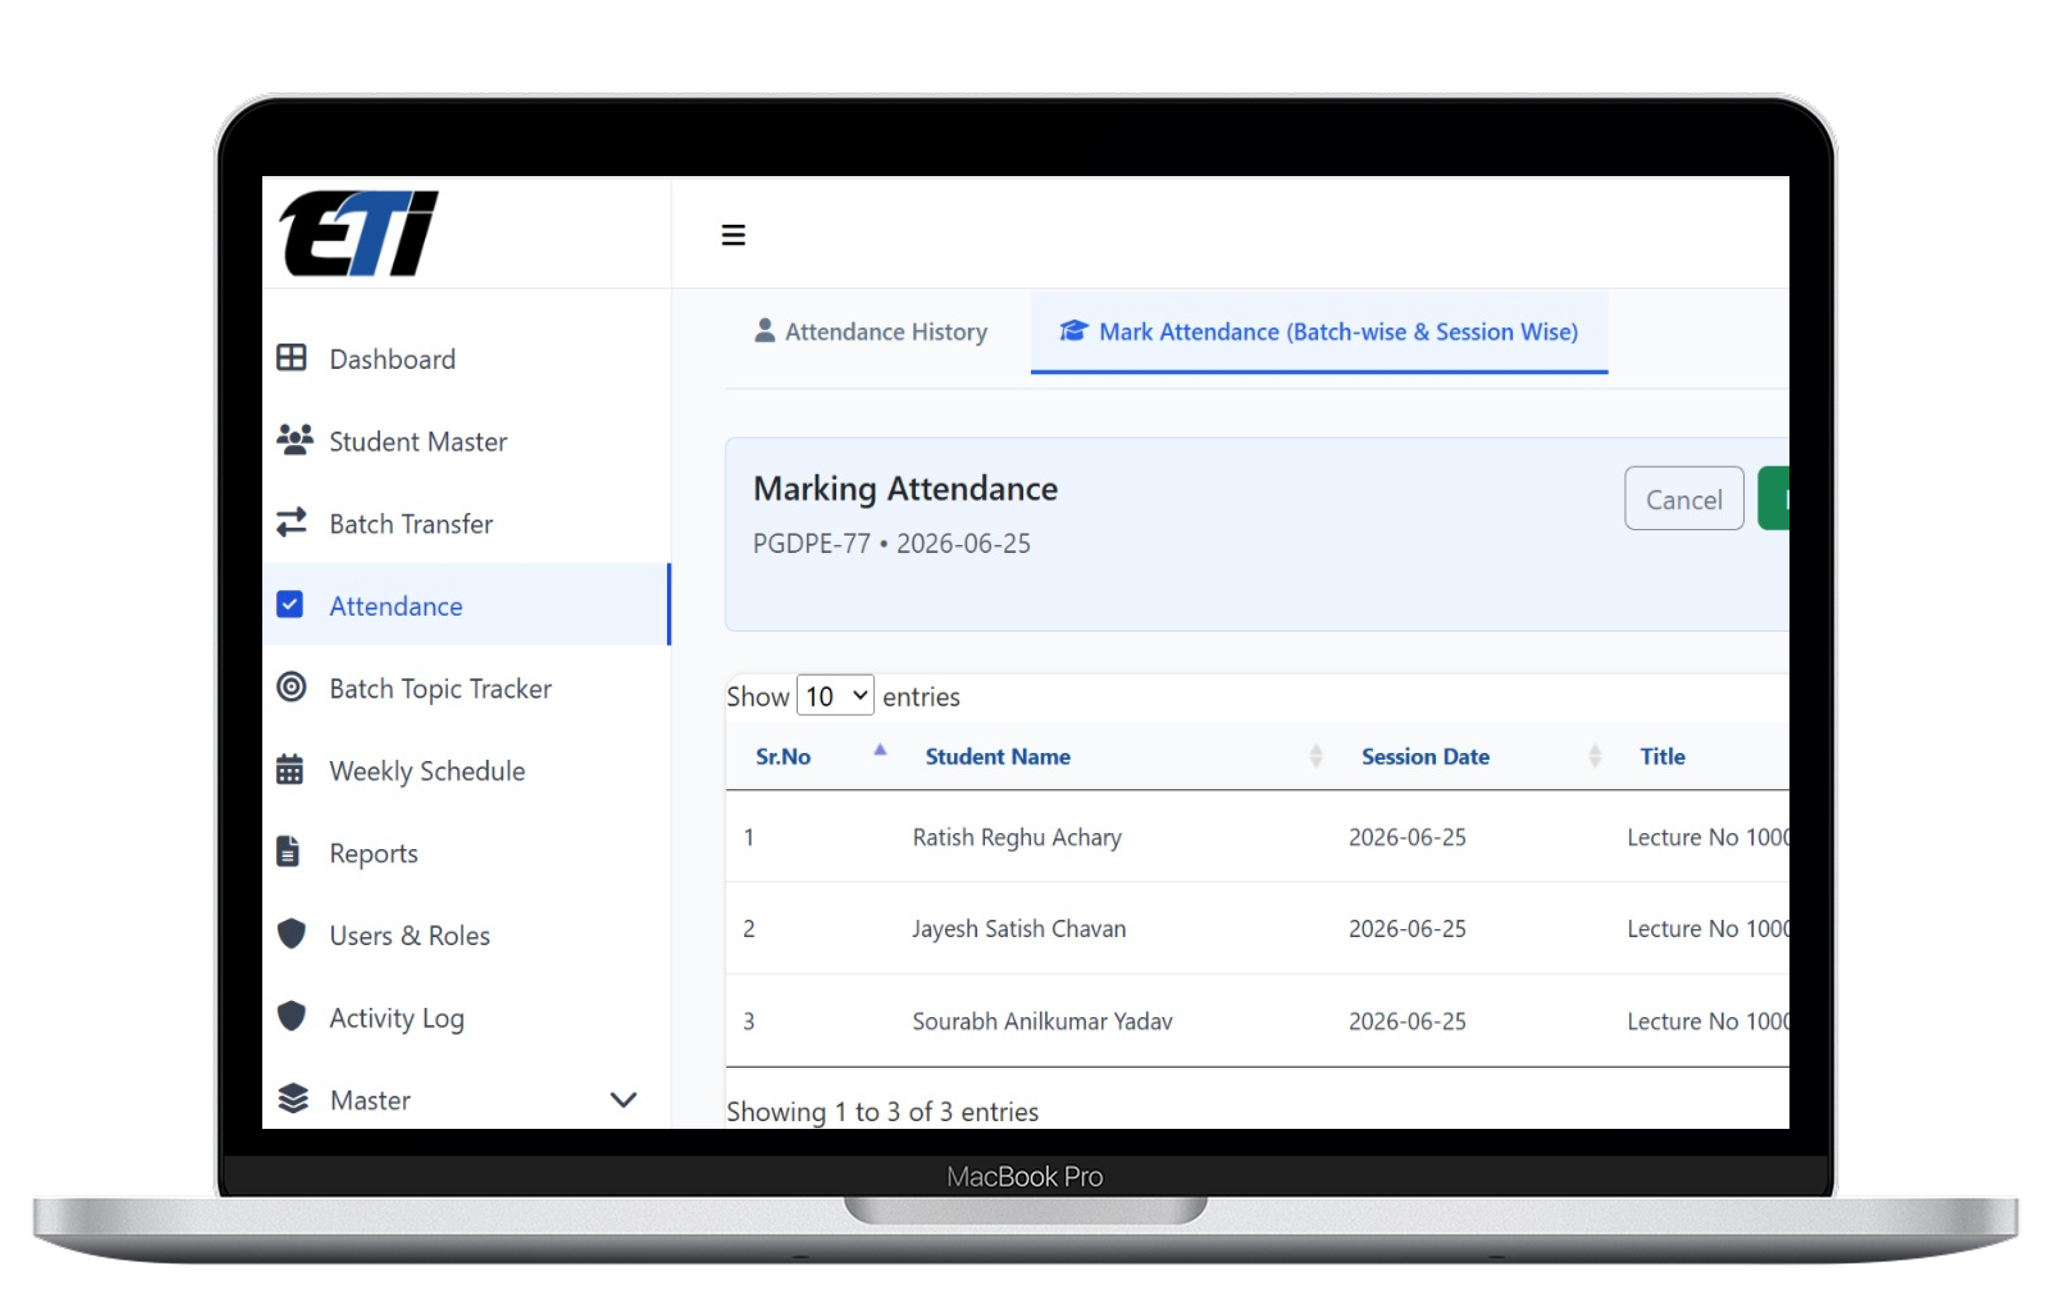Viewport: 2052px width, 1305px height.
Task: Switch to the Attendance History tab
Action: pyautogui.click(x=871, y=332)
